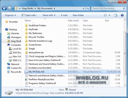Select the atmosphere.zip archive icon
The image size is (128, 98).
[26, 52]
